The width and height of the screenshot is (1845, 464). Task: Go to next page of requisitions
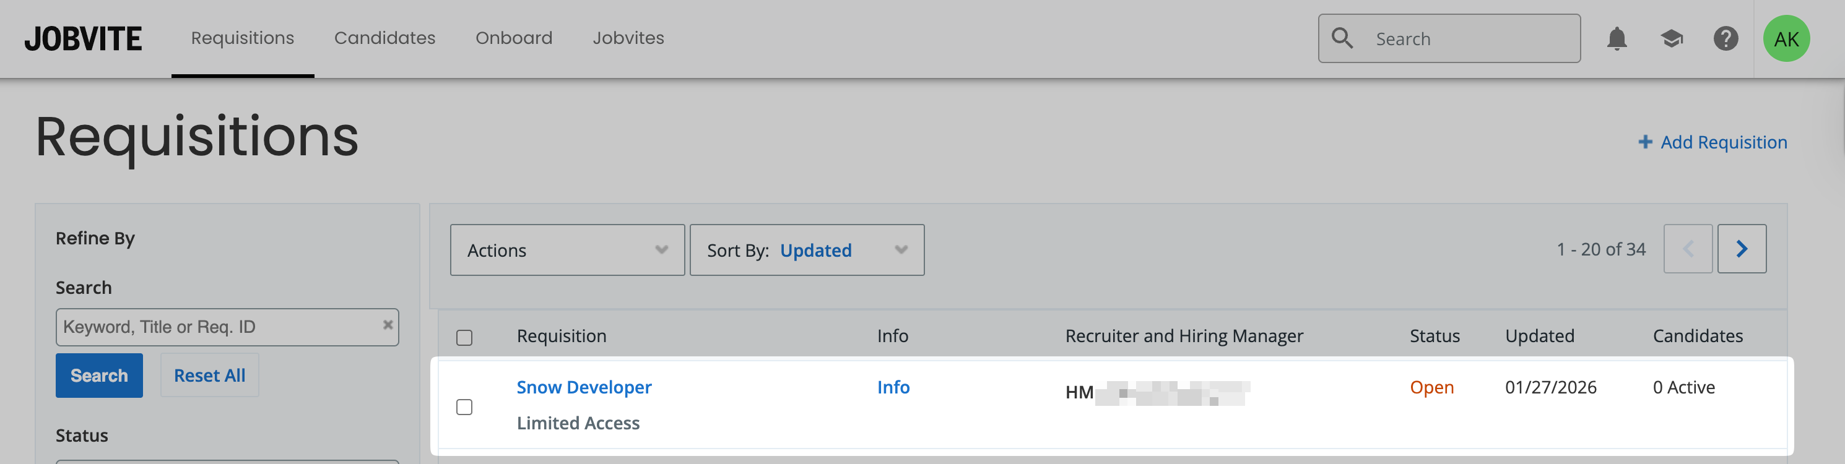(x=1741, y=249)
